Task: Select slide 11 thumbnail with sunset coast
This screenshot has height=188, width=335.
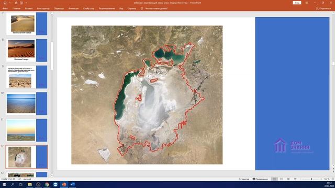Action: point(27,130)
